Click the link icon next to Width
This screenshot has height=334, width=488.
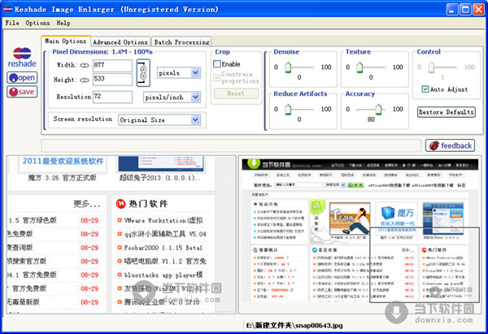point(85,65)
